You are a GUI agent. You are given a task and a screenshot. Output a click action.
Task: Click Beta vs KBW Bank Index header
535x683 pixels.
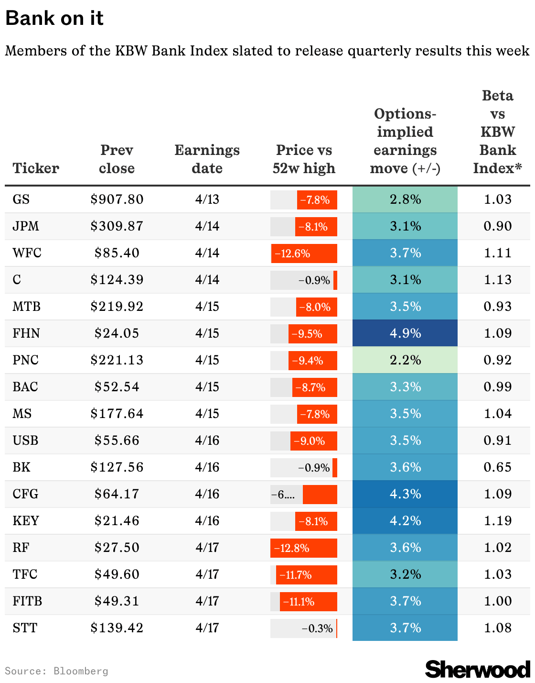[497, 132]
